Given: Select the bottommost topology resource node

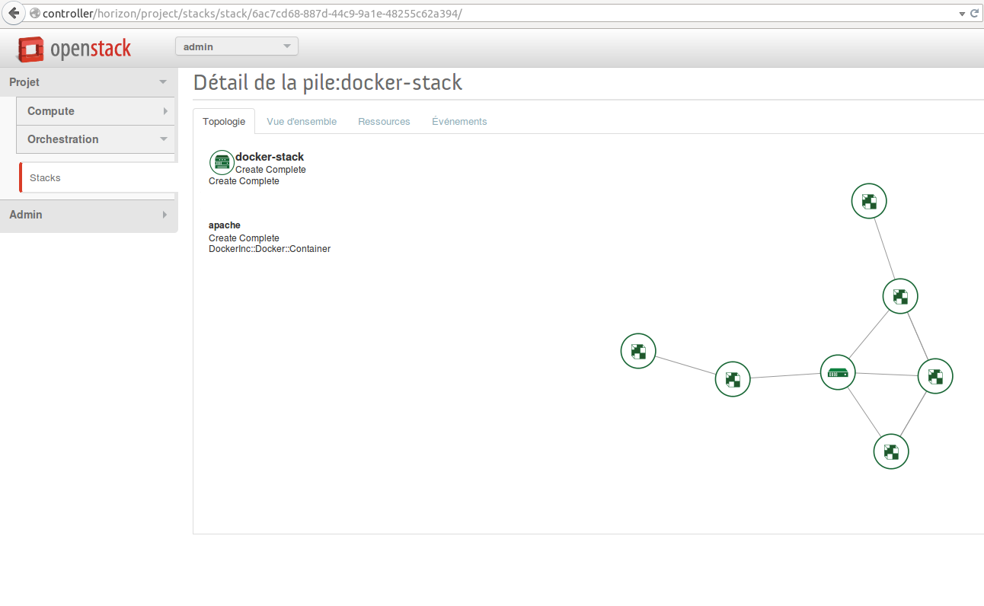Looking at the screenshot, I should click(891, 451).
